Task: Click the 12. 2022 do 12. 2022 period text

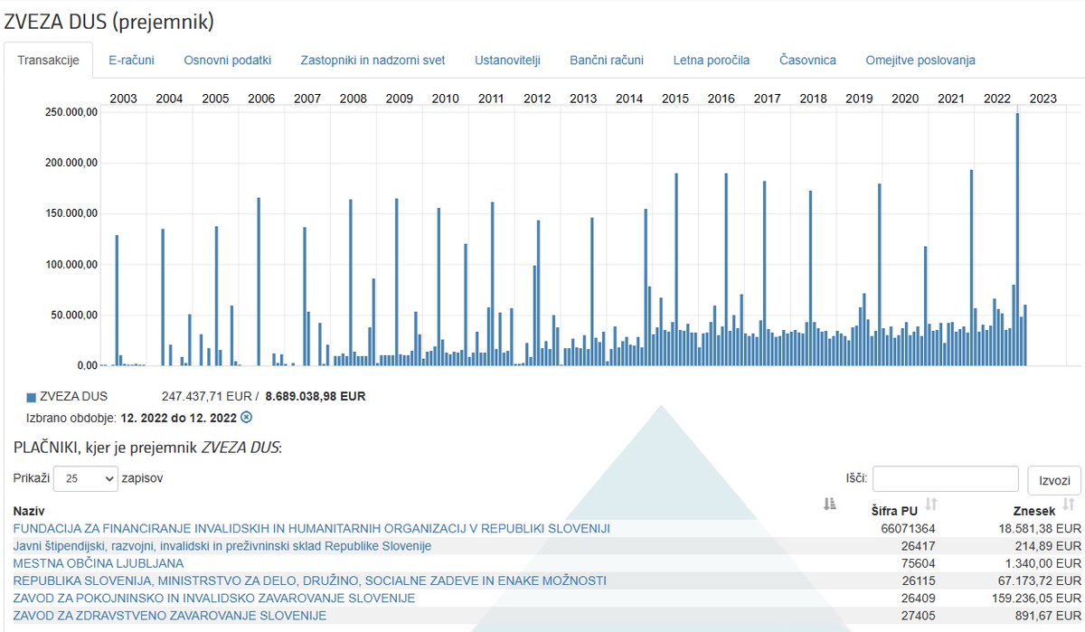Action: (x=178, y=418)
